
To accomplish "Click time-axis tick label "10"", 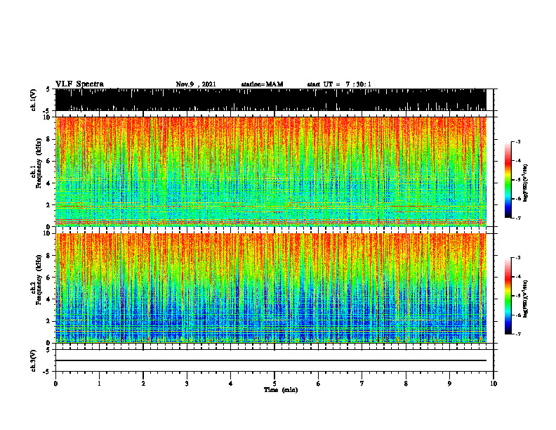I will (x=494, y=384).
